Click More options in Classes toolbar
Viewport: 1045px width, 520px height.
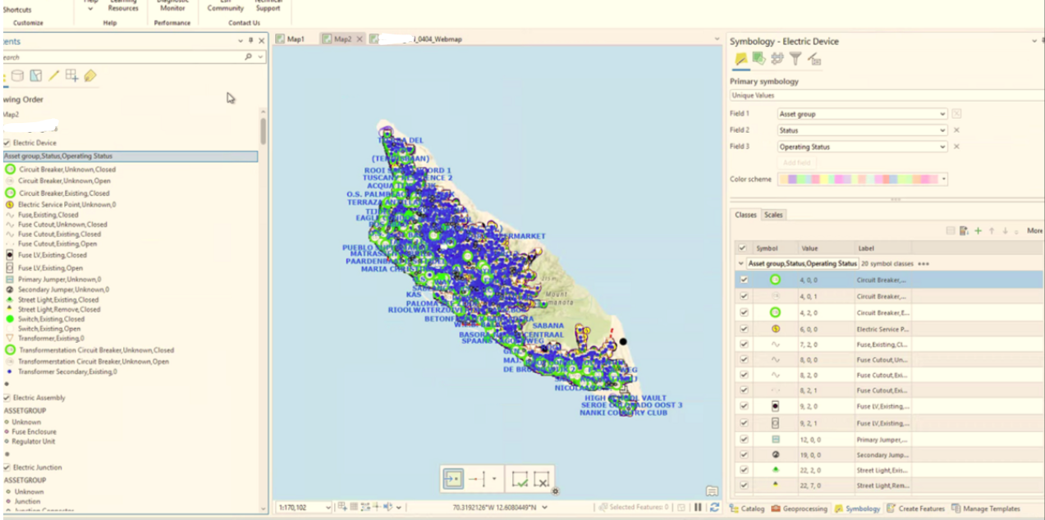[1034, 231]
